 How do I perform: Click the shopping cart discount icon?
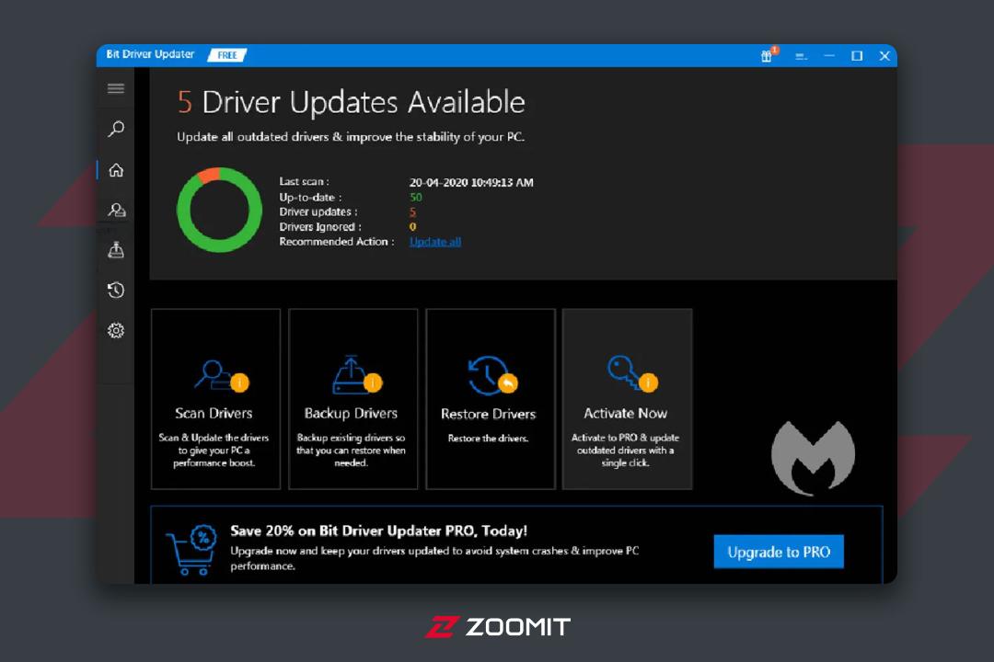(x=191, y=550)
